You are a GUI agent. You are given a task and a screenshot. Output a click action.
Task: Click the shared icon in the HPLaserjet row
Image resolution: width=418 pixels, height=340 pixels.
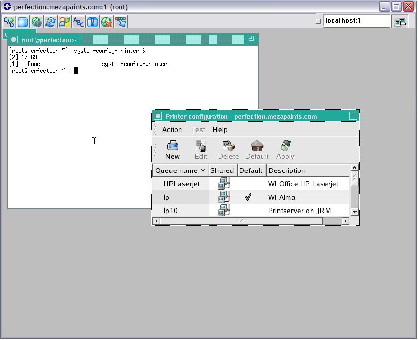point(223,184)
